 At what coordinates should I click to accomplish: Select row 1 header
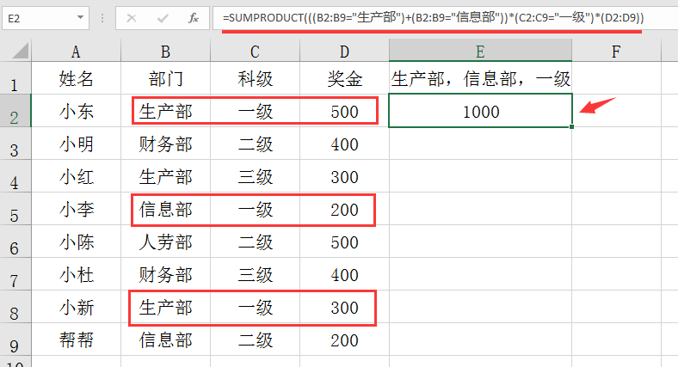(15, 78)
